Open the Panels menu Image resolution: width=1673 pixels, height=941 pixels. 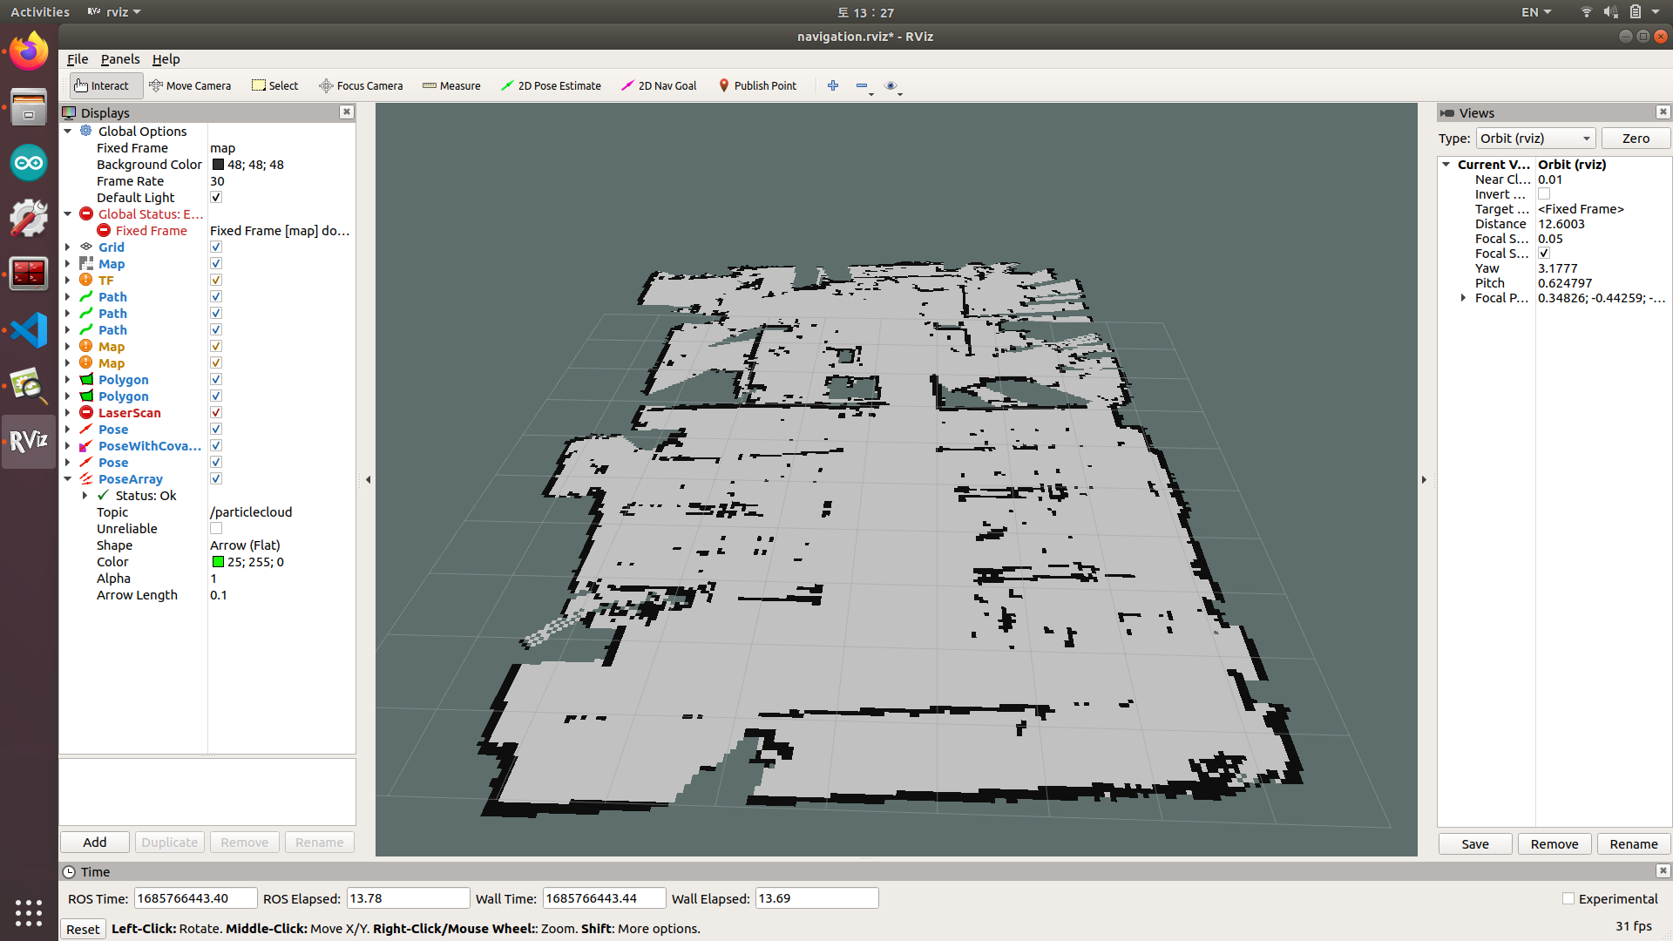pyautogui.click(x=119, y=59)
